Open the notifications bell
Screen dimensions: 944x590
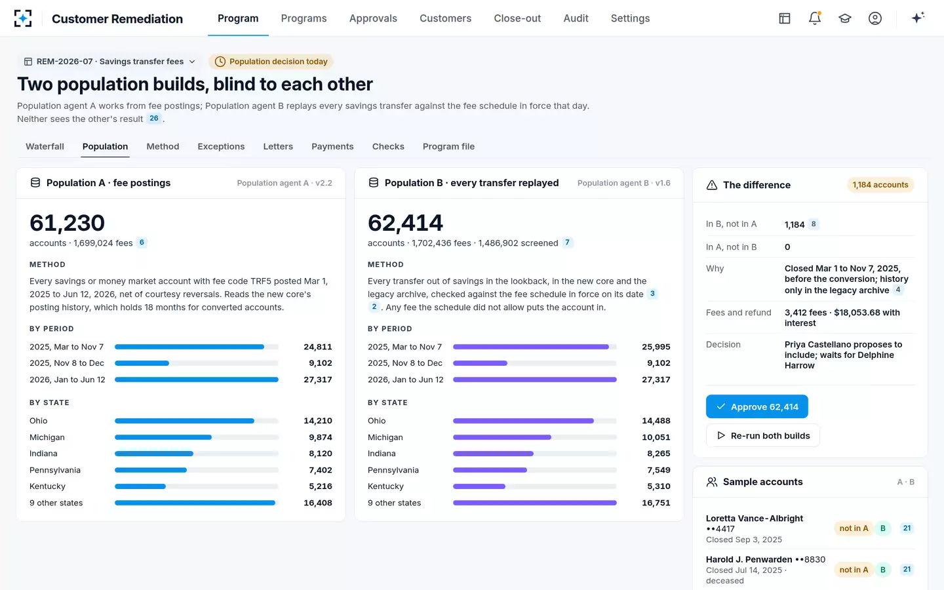point(815,18)
